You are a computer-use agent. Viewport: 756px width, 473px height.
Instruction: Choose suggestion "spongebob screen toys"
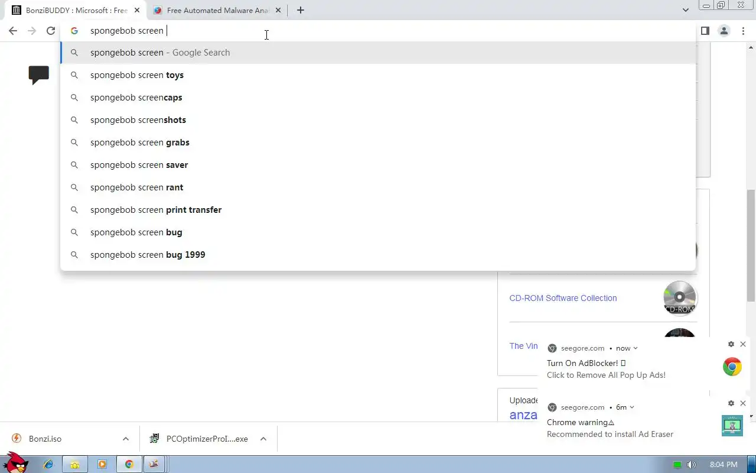click(x=378, y=75)
